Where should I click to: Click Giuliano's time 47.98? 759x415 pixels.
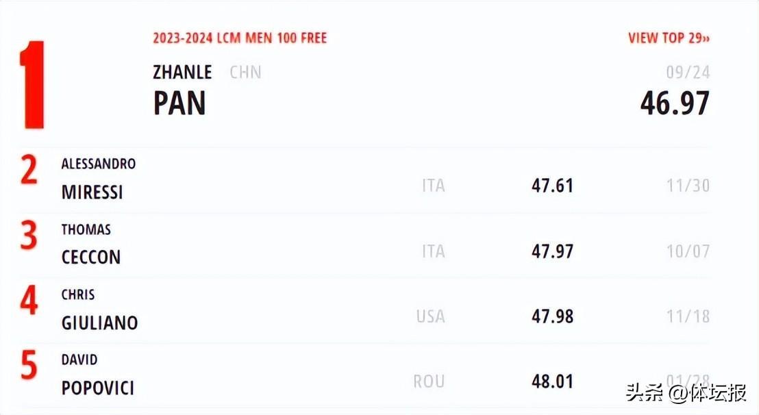tap(552, 316)
